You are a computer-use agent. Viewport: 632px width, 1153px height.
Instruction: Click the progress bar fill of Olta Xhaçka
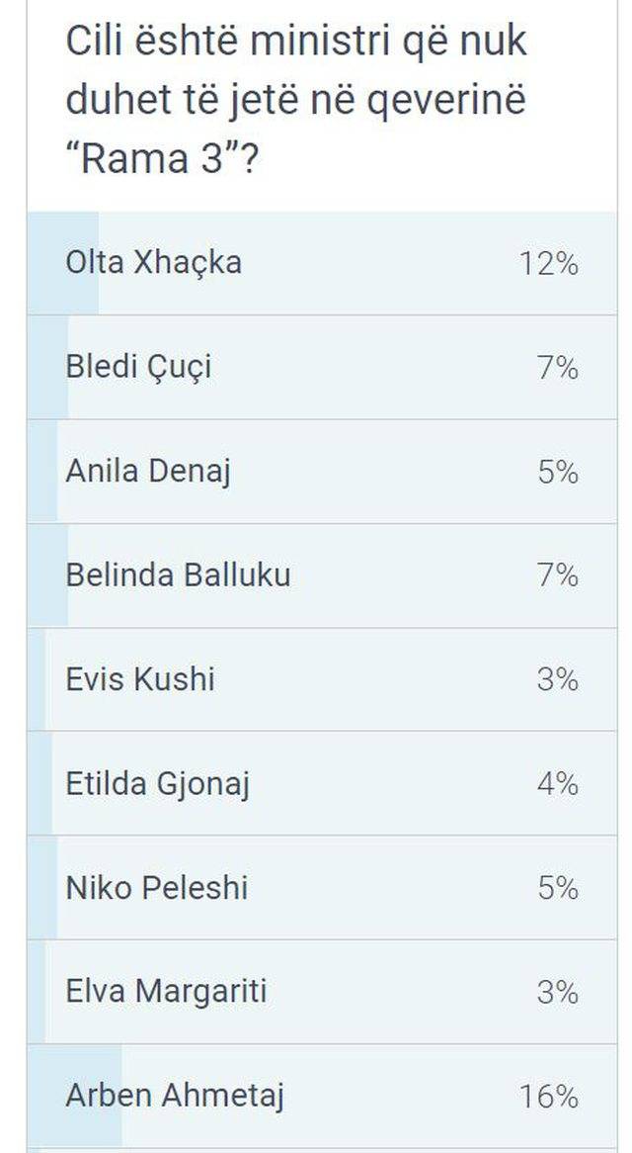(x=63, y=263)
